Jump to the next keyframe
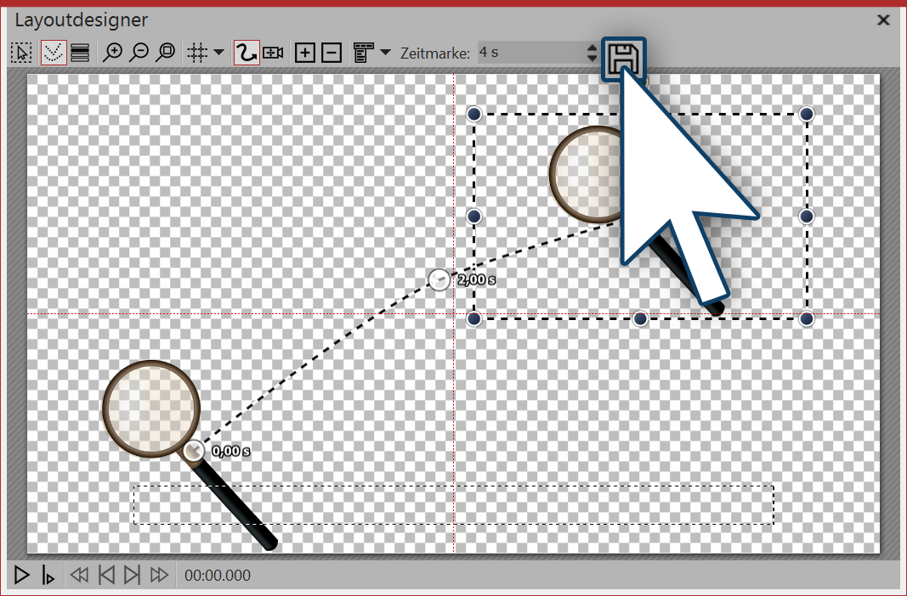 132,576
